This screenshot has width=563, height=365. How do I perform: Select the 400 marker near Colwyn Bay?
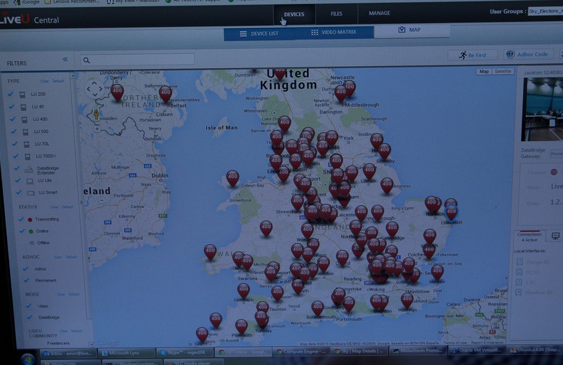232,178
